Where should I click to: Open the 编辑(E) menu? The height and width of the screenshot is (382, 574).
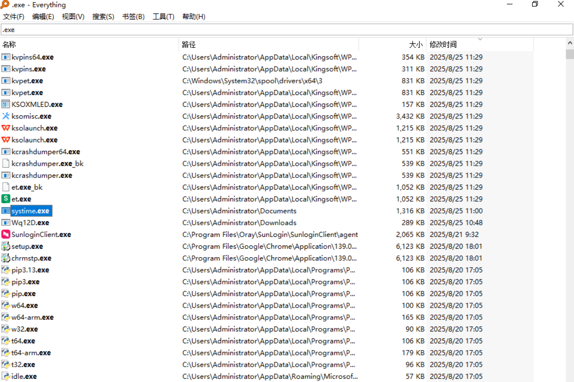tap(43, 17)
